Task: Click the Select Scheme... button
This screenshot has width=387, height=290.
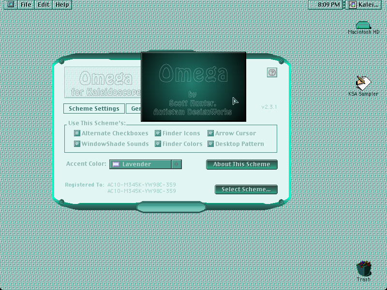Action: pos(246,189)
